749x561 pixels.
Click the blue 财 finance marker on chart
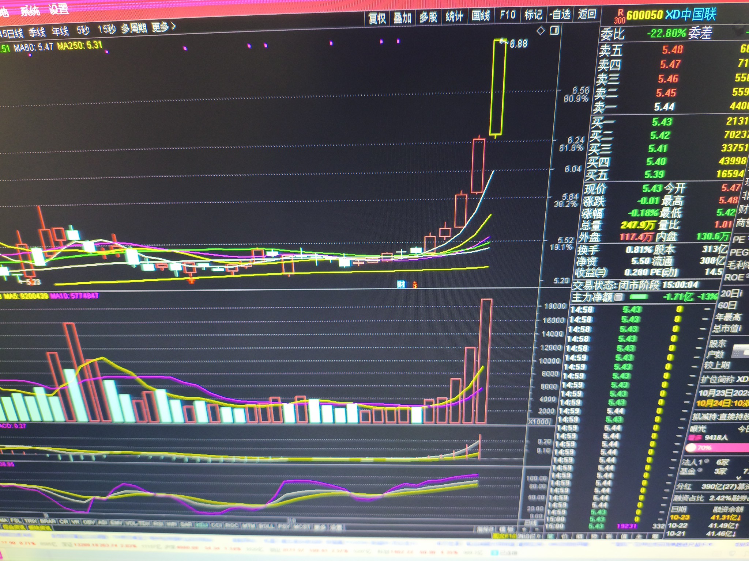pyautogui.click(x=401, y=284)
